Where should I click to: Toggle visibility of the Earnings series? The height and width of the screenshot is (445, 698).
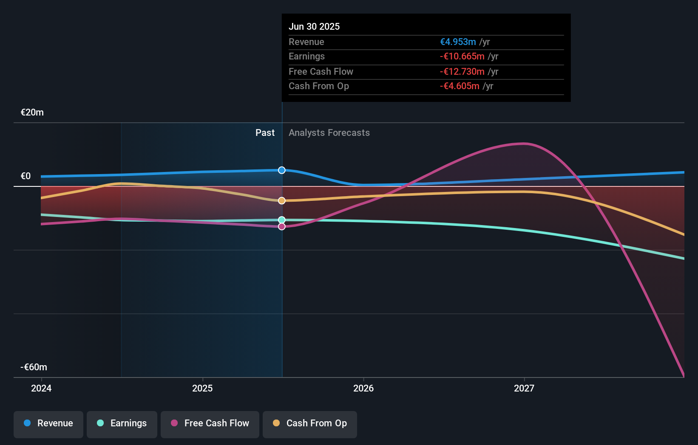122,423
